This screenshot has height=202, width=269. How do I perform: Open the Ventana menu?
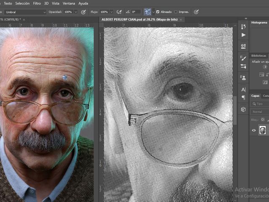(69, 3)
